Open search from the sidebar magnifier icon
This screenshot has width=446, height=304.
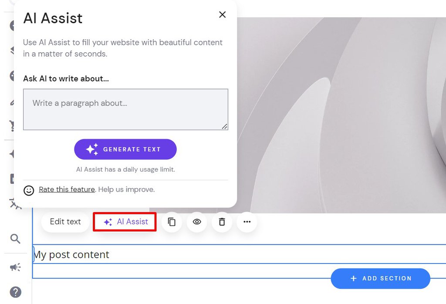15,239
